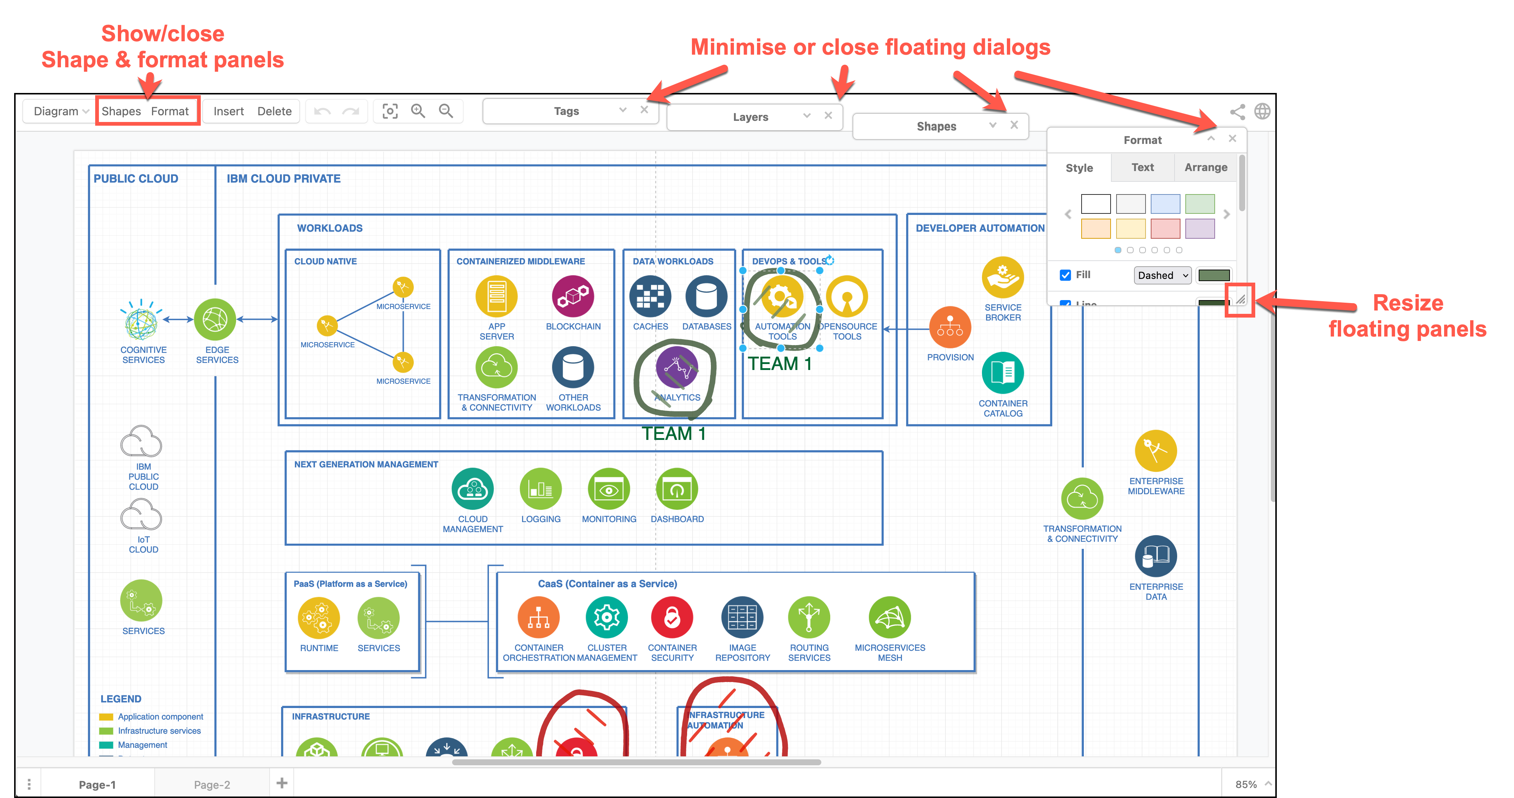This screenshot has height=798, width=1514.
Task: Click the left arrow in style carousel
Action: [x=1069, y=214]
